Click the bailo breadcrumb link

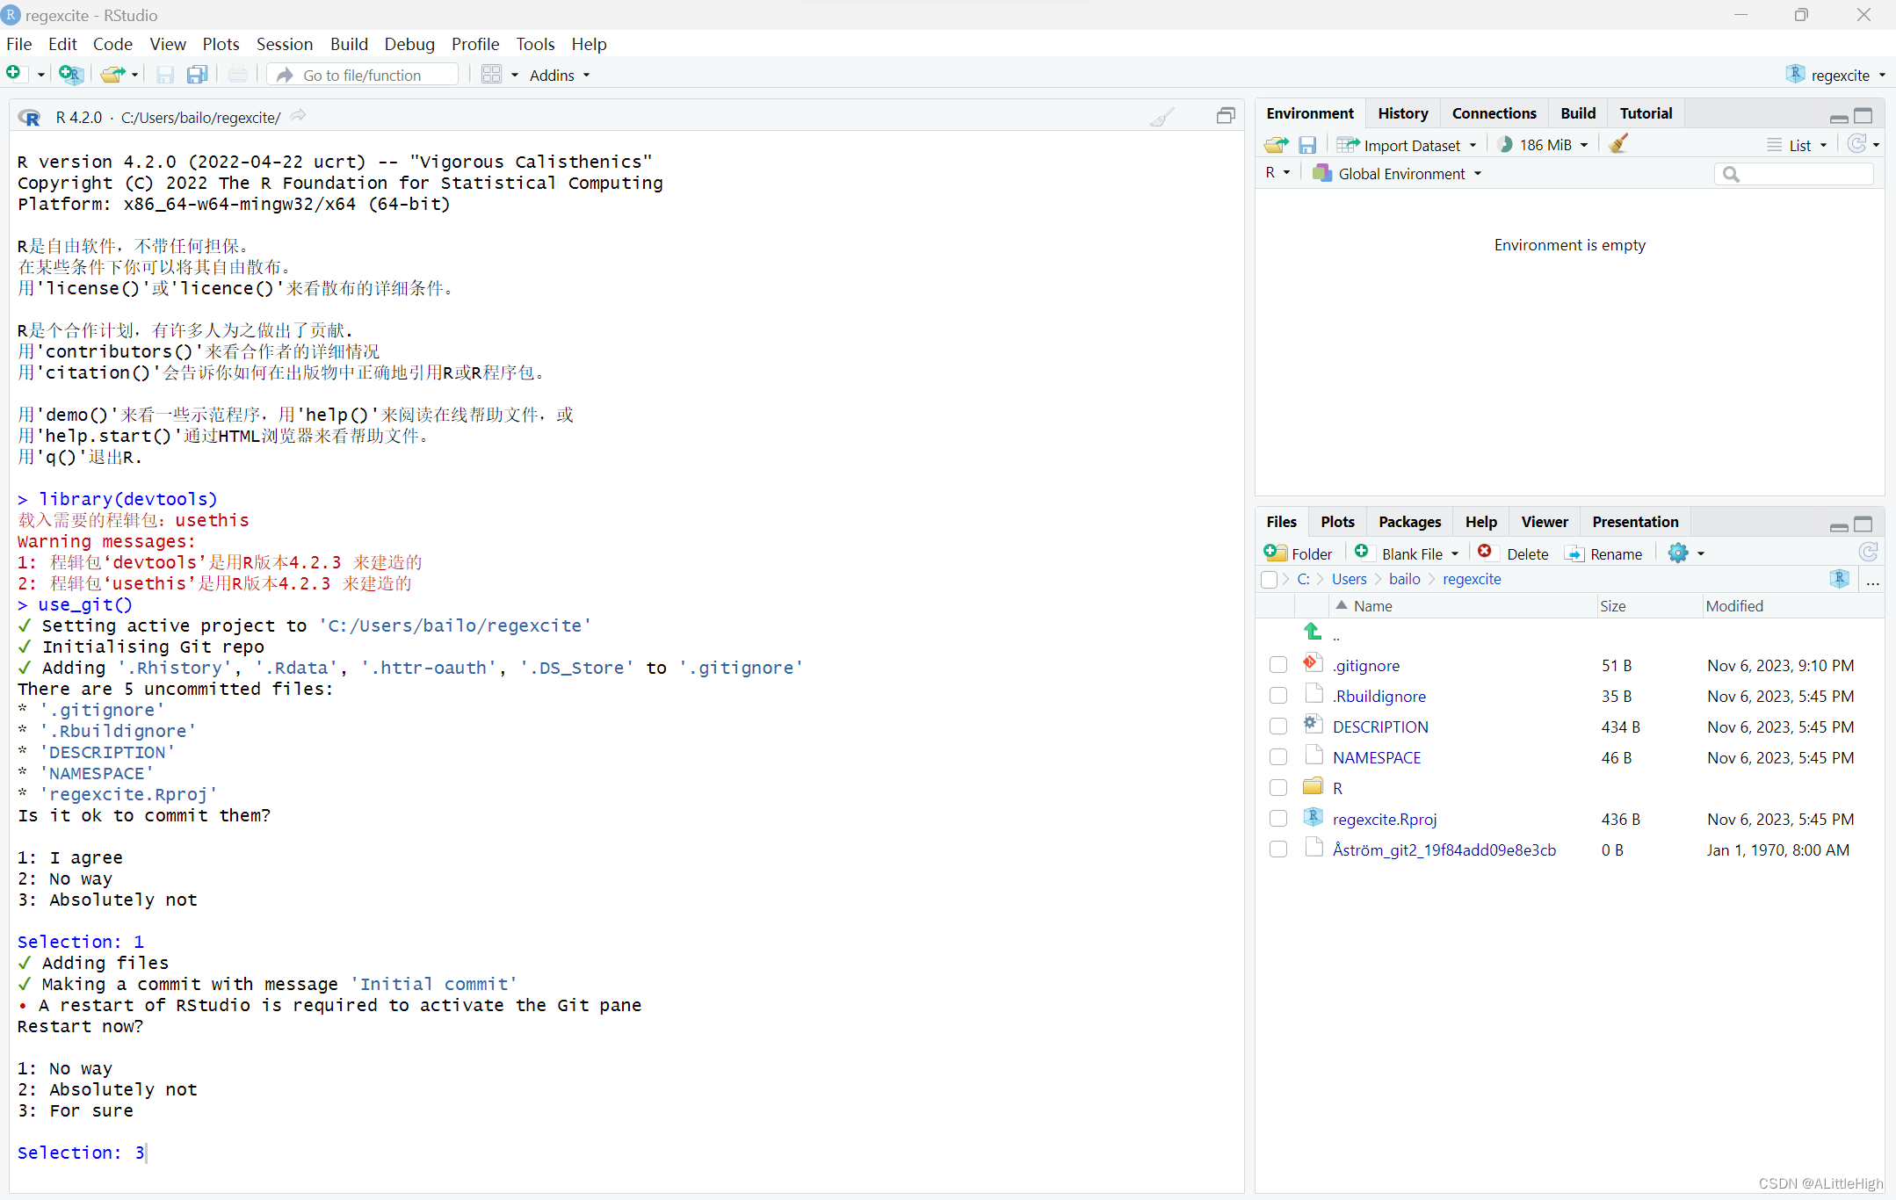click(x=1404, y=579)
